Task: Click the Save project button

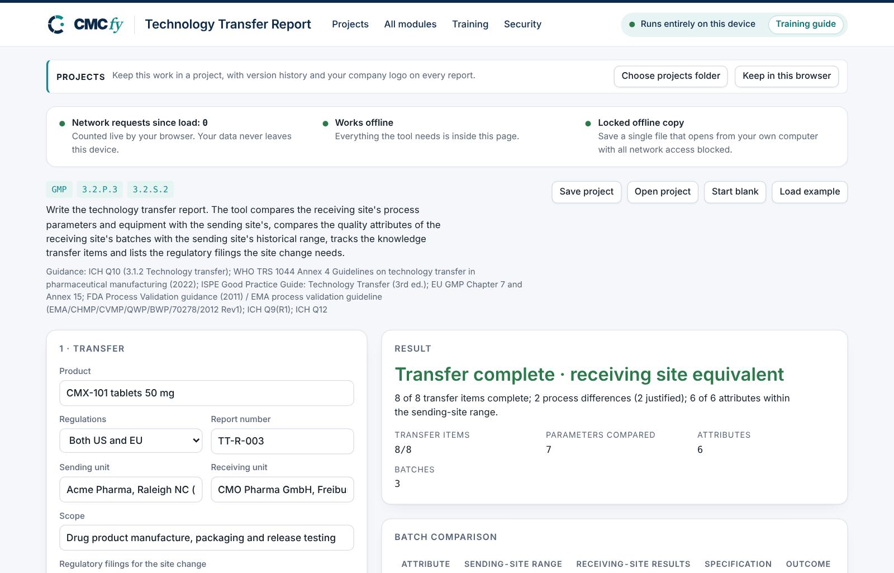Action: 586,192
